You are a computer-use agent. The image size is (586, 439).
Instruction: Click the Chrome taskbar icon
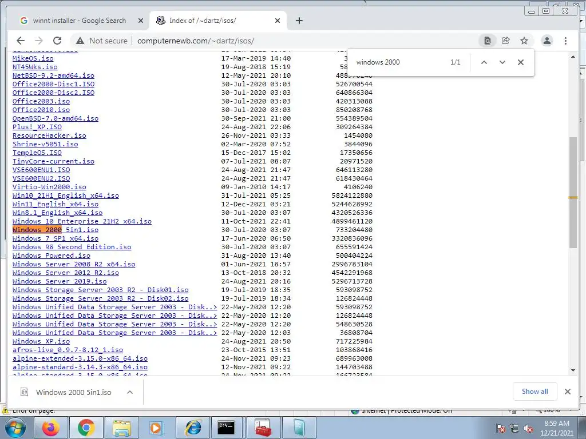click(86, 428)
